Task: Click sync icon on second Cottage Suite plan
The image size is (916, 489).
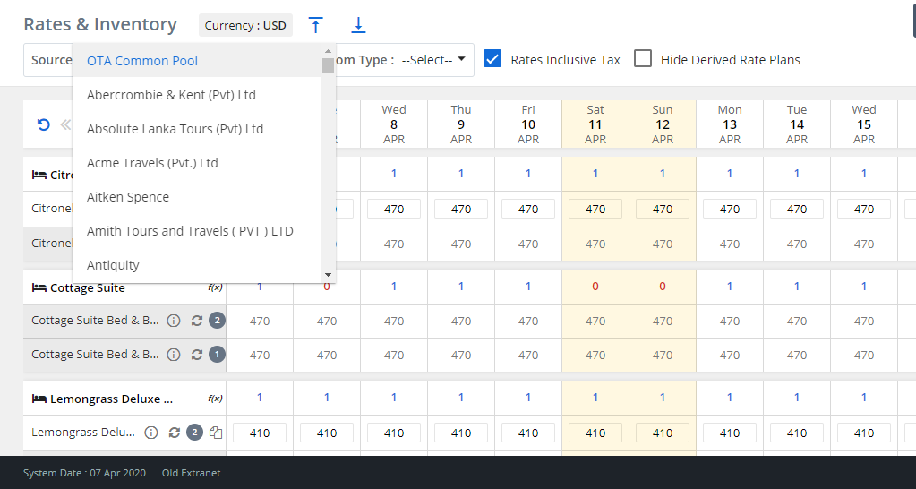Action: (197, 355)
